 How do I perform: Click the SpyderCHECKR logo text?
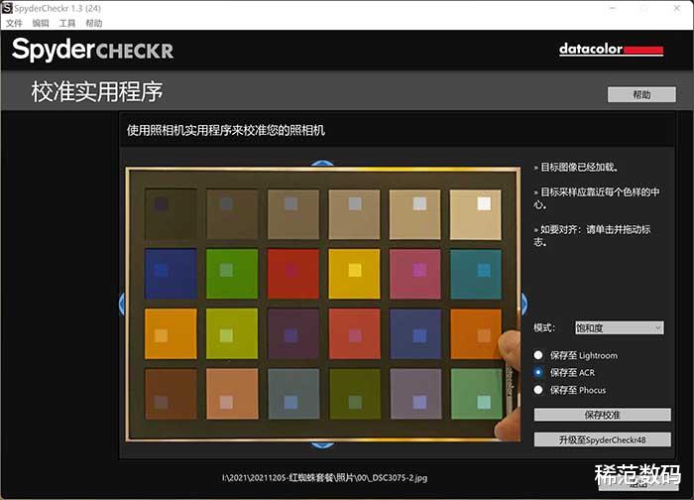point(92,50)
